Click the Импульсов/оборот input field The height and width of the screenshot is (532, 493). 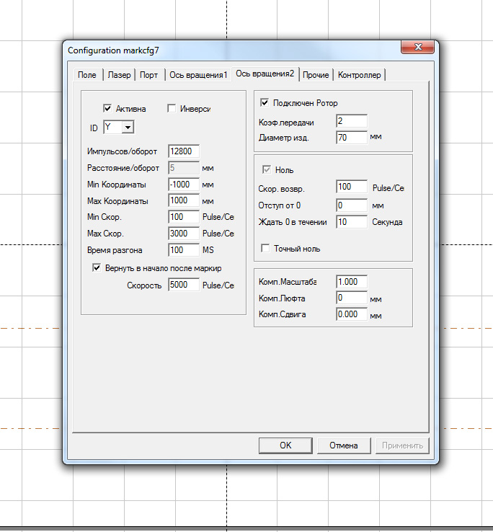[x=183, y=151]
